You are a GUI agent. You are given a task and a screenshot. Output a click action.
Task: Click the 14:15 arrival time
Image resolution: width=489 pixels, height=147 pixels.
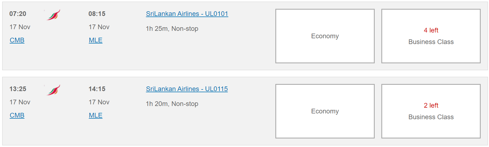(x=97, y=89)
